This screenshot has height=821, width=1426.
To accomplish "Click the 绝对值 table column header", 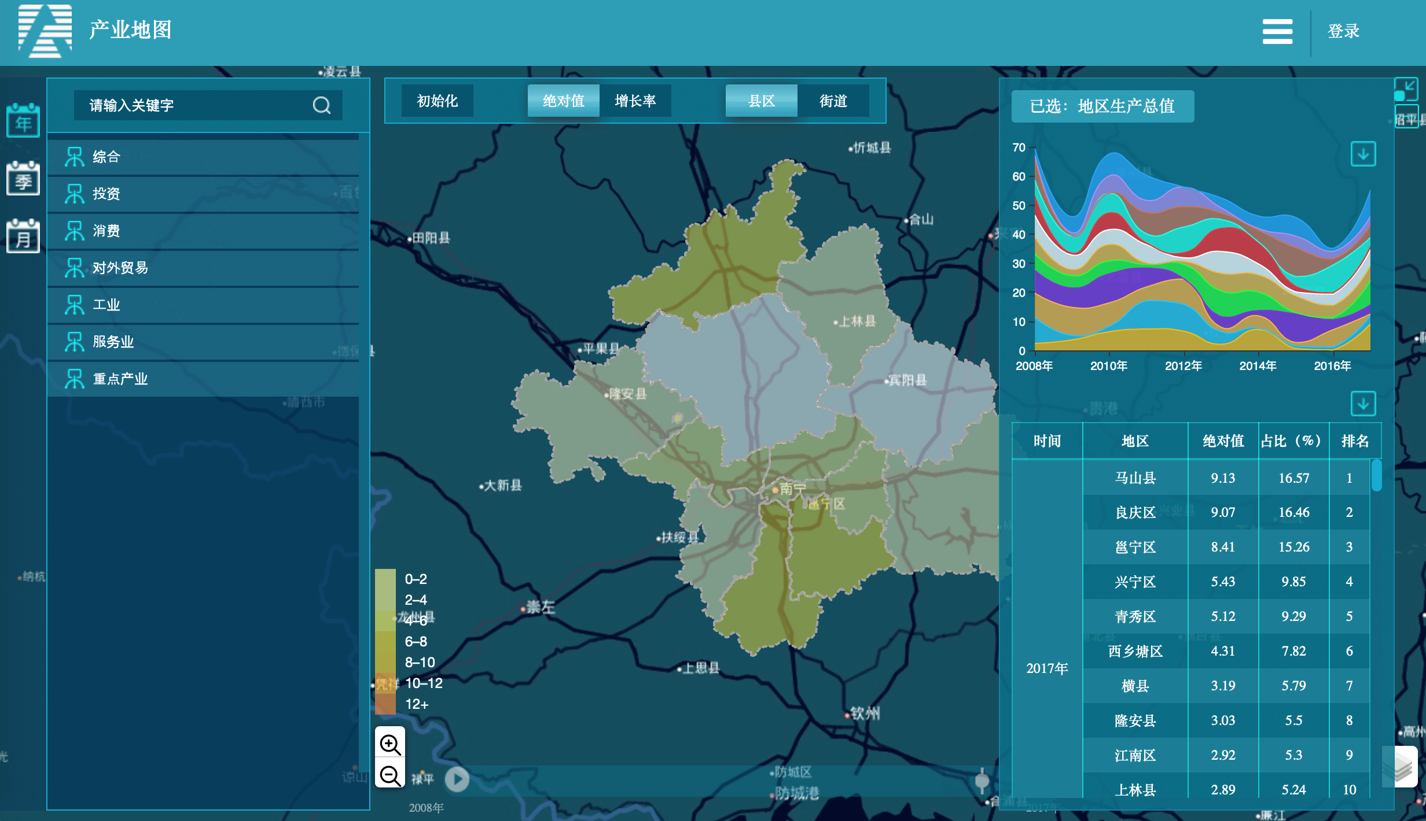I will click(x=1223, y=441).
